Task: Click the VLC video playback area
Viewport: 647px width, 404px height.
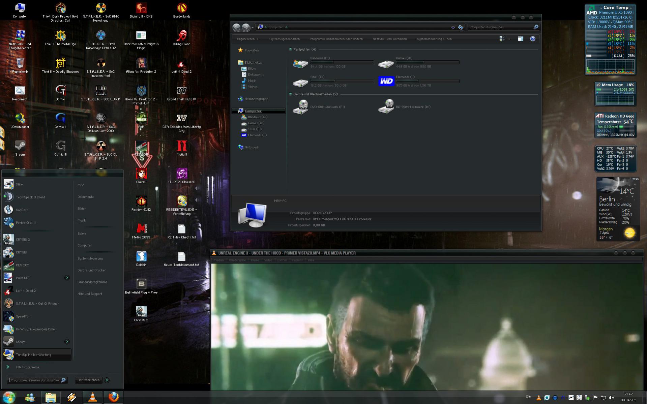Action: pos(427,327)
